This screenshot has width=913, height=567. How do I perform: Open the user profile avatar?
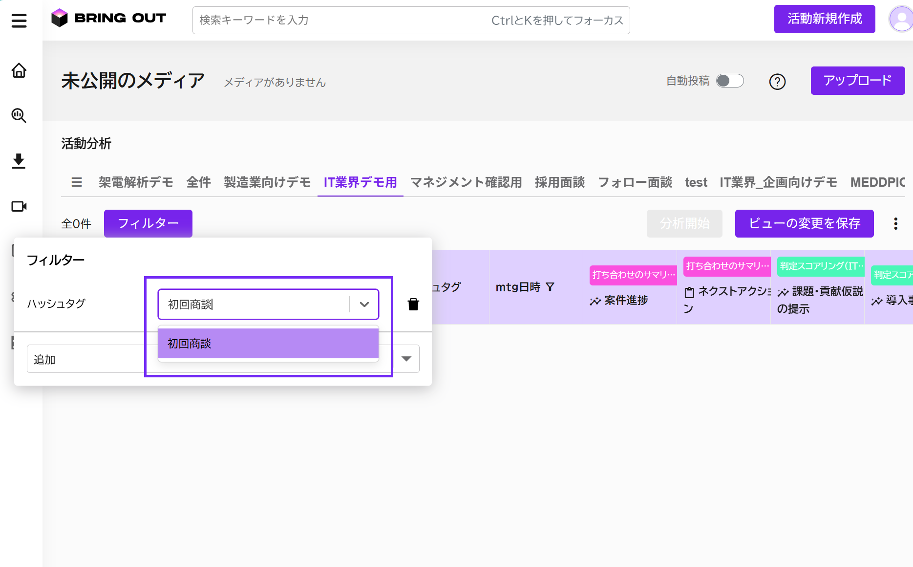tap(900, 20)
